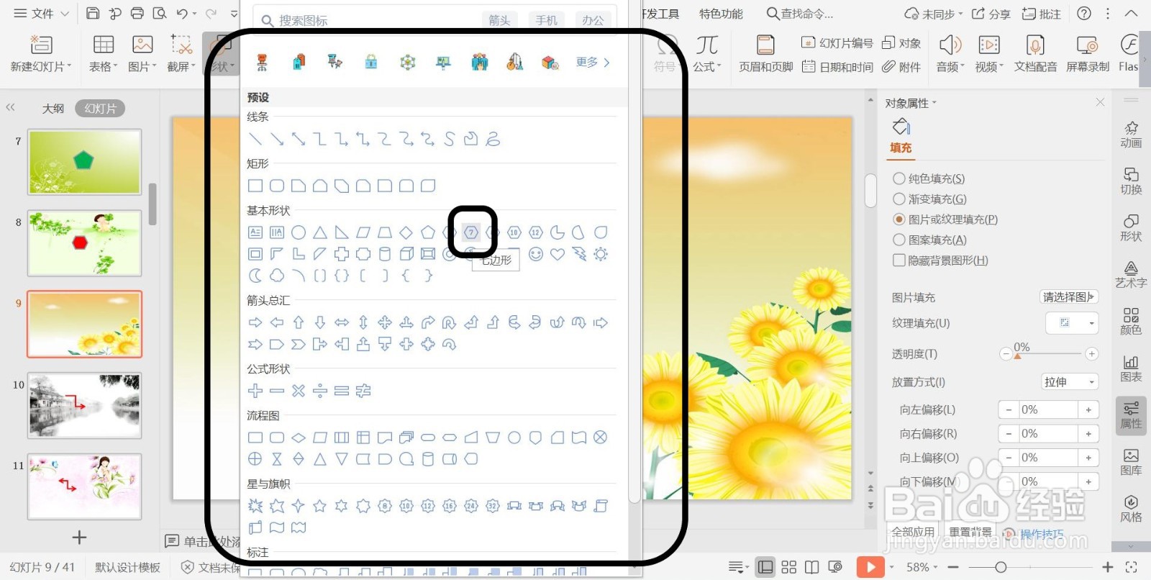Screen dimensions: 1151x580
Task: Open placement mode dropdown showing 拉伸
Action: [1070, 382]
